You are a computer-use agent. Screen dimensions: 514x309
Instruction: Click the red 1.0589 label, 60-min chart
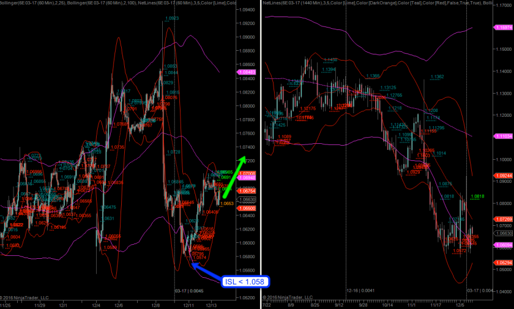[111, 248]
